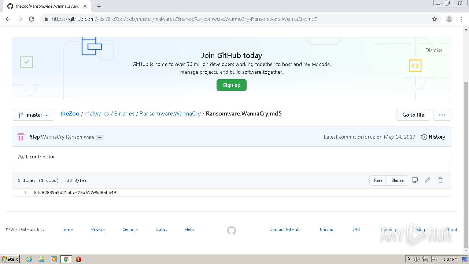Click the Go to file button
469x264 pixels.
[413, 115]
